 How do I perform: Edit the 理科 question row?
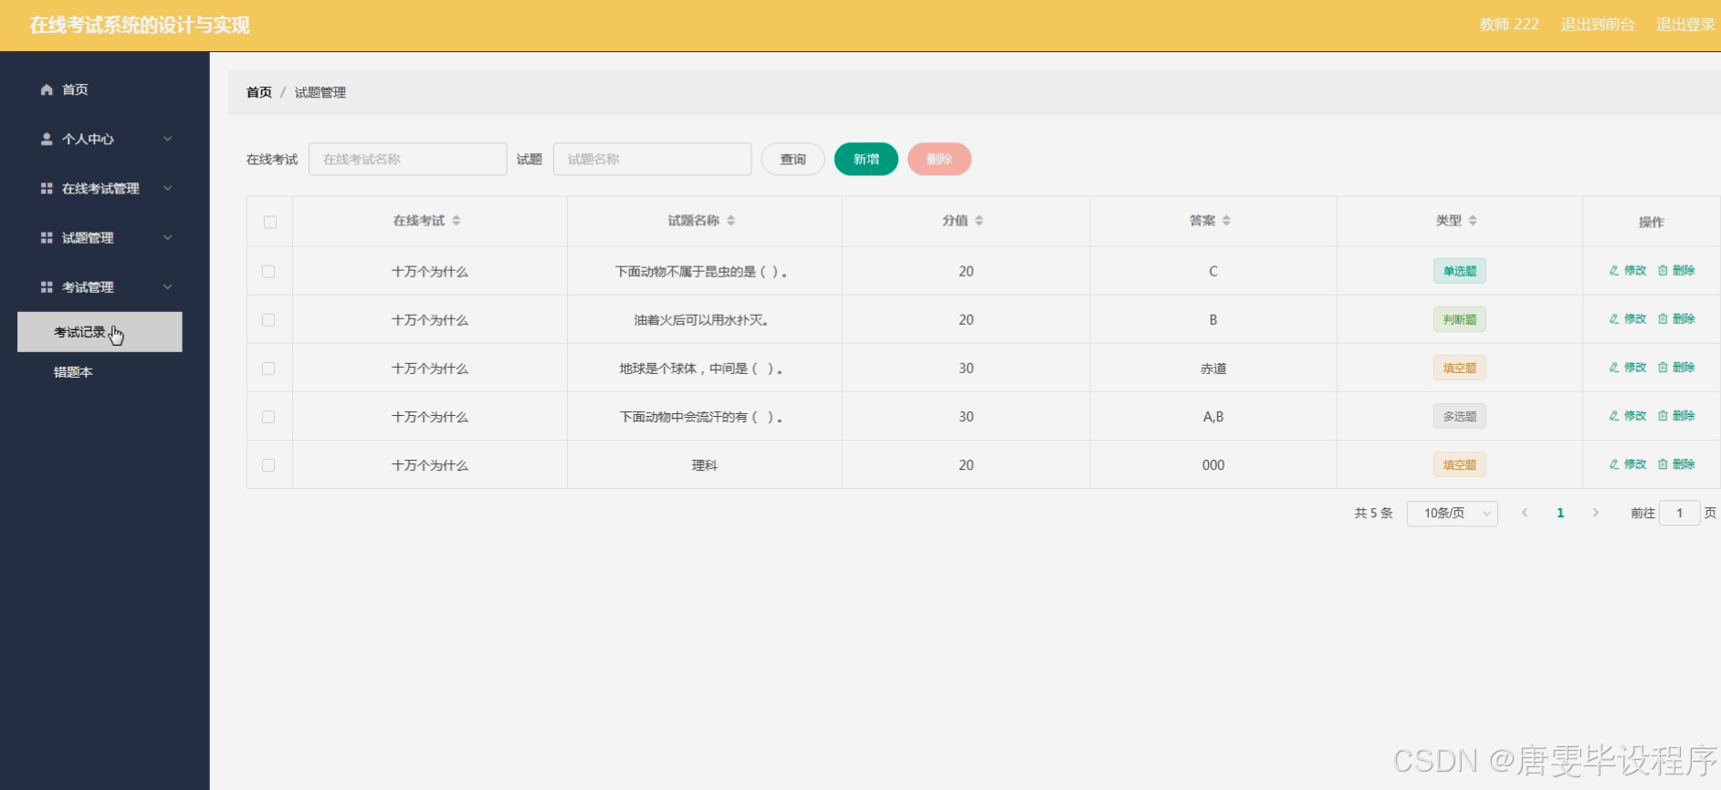1627,463
